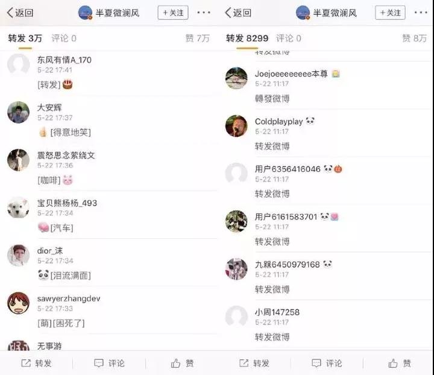This screenshot has height=375, width=434.
Task: Tap the right panel's bottom 评论 comment icon
Action: point(316,363)
